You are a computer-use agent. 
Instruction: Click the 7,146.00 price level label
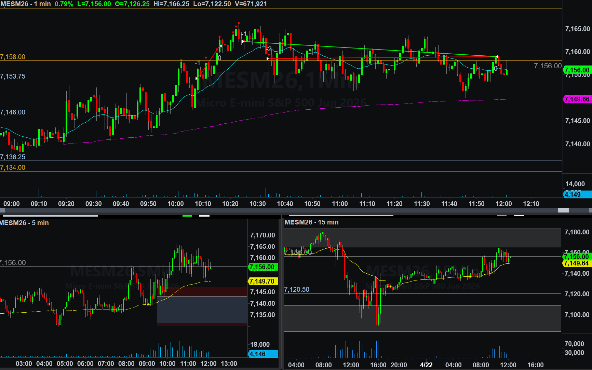pos(13,112)
